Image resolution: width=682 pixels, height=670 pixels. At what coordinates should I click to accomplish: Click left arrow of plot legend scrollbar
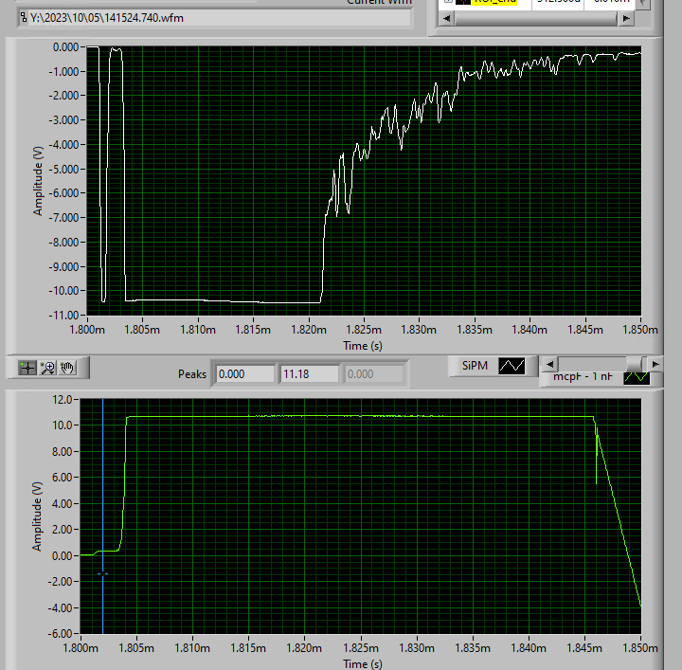click(549, 364)
